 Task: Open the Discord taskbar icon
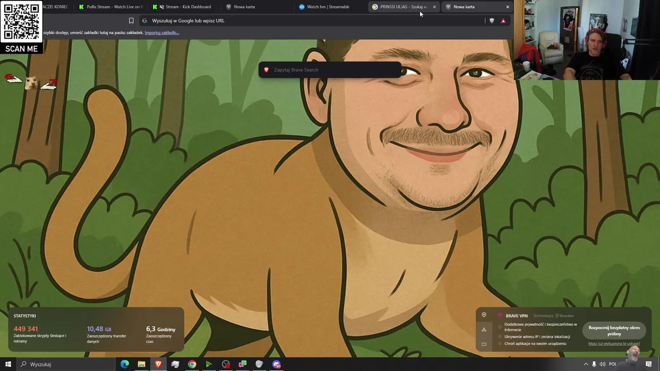click(276, 364)
